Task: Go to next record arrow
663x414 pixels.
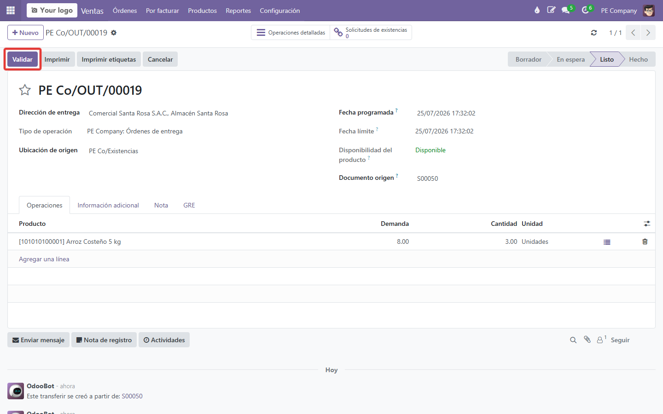Action: [x=648, y=33]
